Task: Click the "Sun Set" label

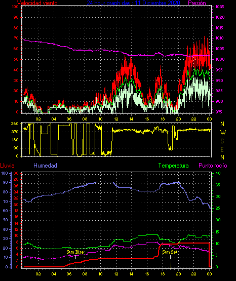Action: pyautogui.click(x=170, y=252)
